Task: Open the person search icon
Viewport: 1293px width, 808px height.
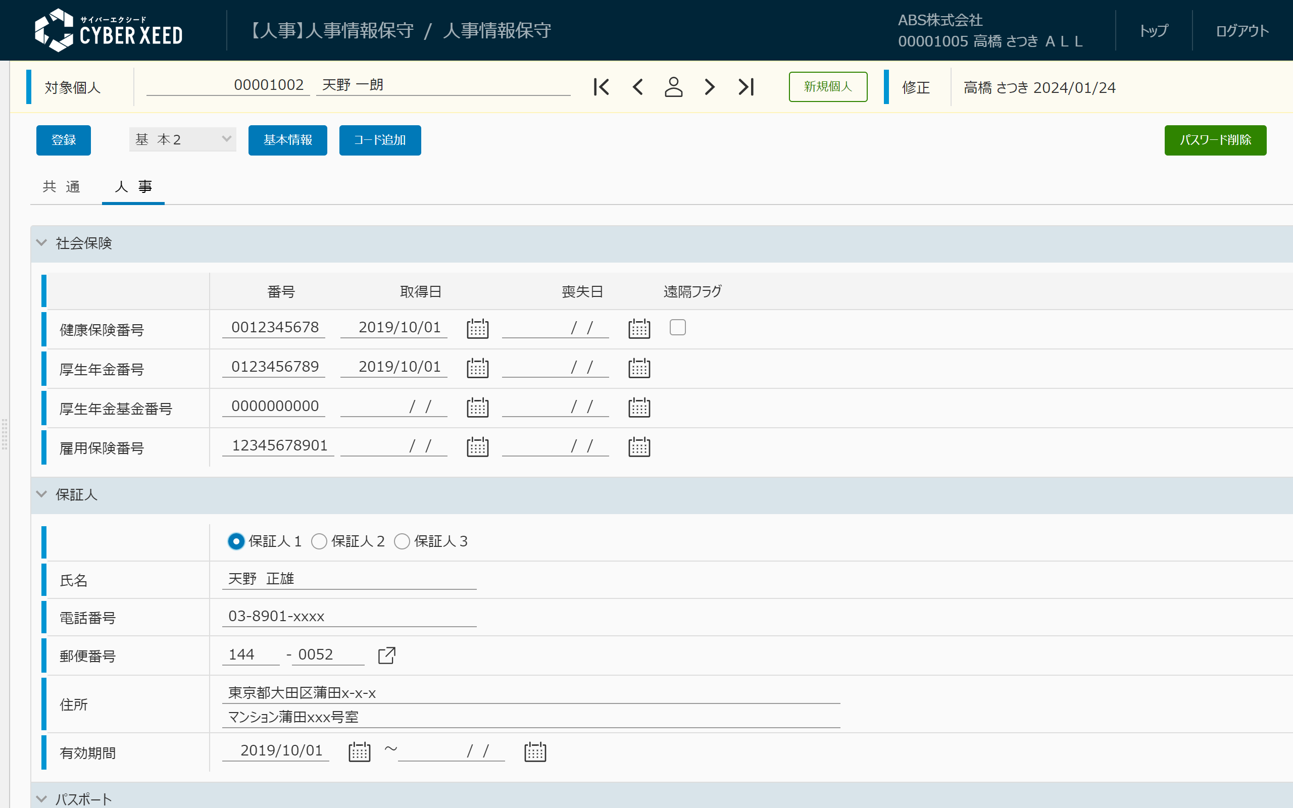Action: tap(673, 86)
